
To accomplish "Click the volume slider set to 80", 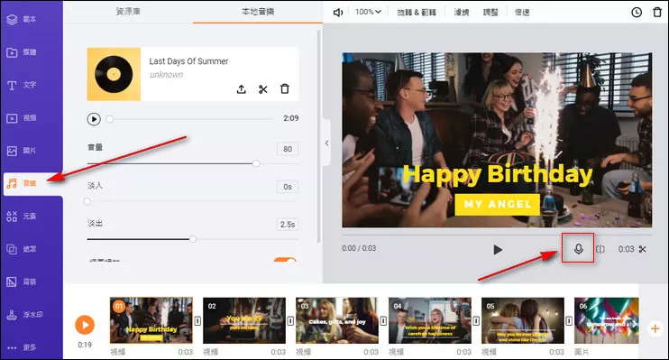I will point(193,163).
